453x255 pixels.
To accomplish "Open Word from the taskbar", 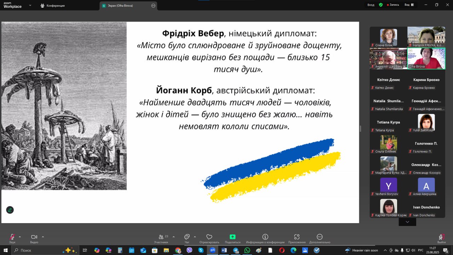I will click(224, 250).
